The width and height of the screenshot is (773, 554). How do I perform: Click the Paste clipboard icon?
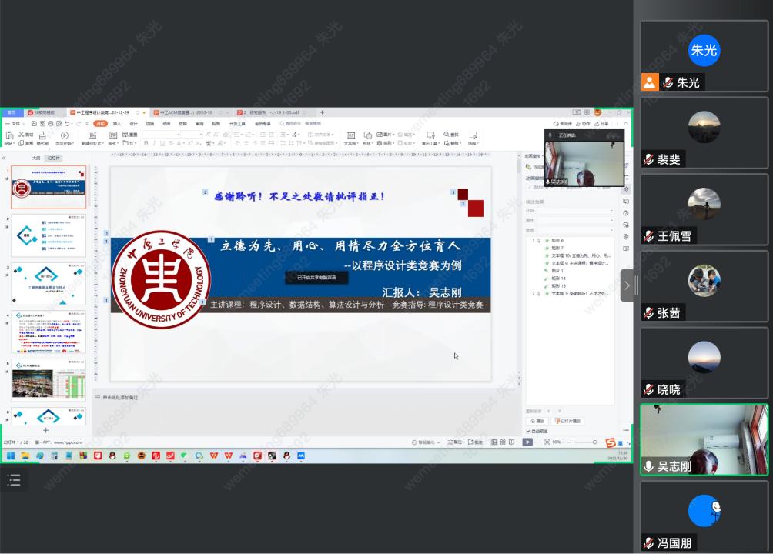[x=8, y=135]
